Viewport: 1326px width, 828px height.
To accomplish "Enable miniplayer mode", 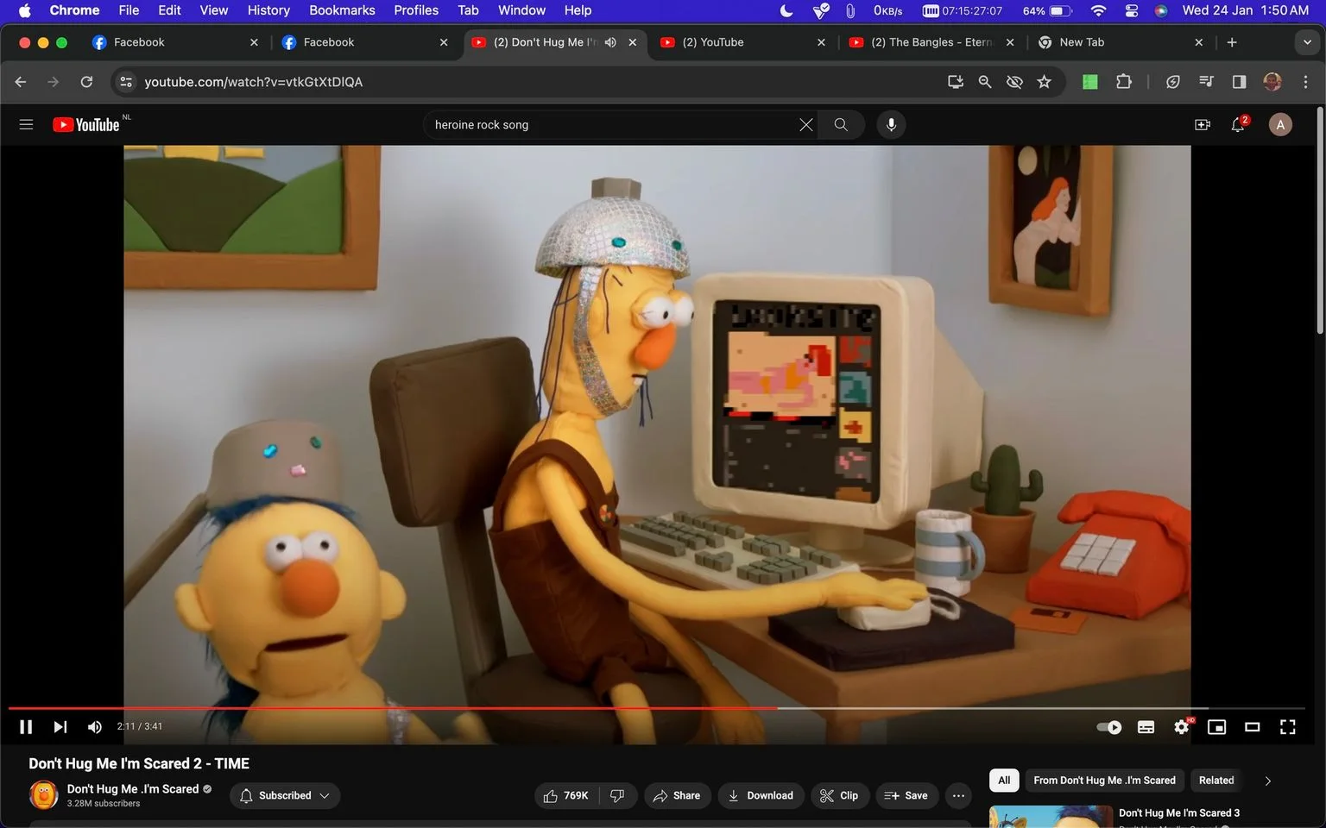I will pyautogui.click(x=1216, y=727).
